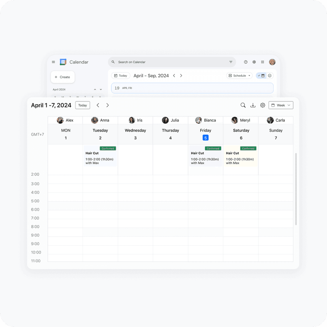Open the hamburger main menu in Calendar
The width and height of the screenshot is (327, 327).
[54, 62]
